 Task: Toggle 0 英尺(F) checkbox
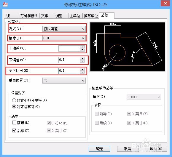pos(49,123)
